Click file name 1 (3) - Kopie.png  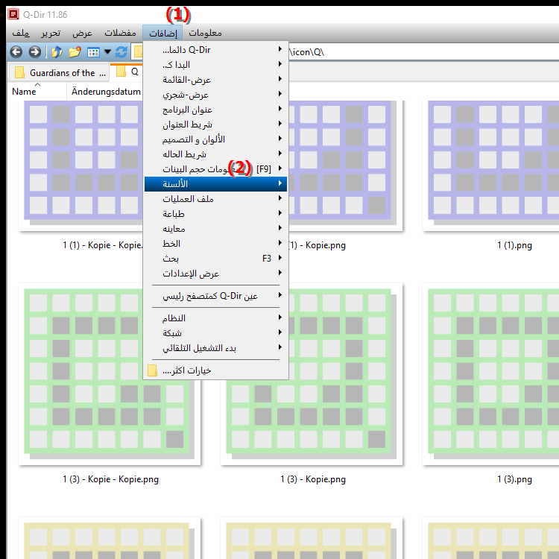313,479
